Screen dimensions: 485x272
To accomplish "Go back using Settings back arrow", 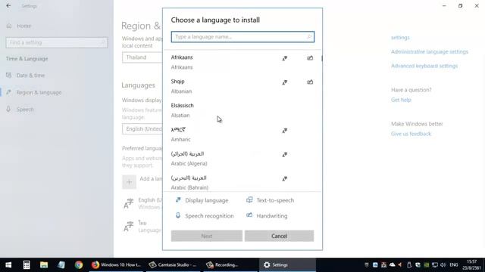I will coord(8,6).
